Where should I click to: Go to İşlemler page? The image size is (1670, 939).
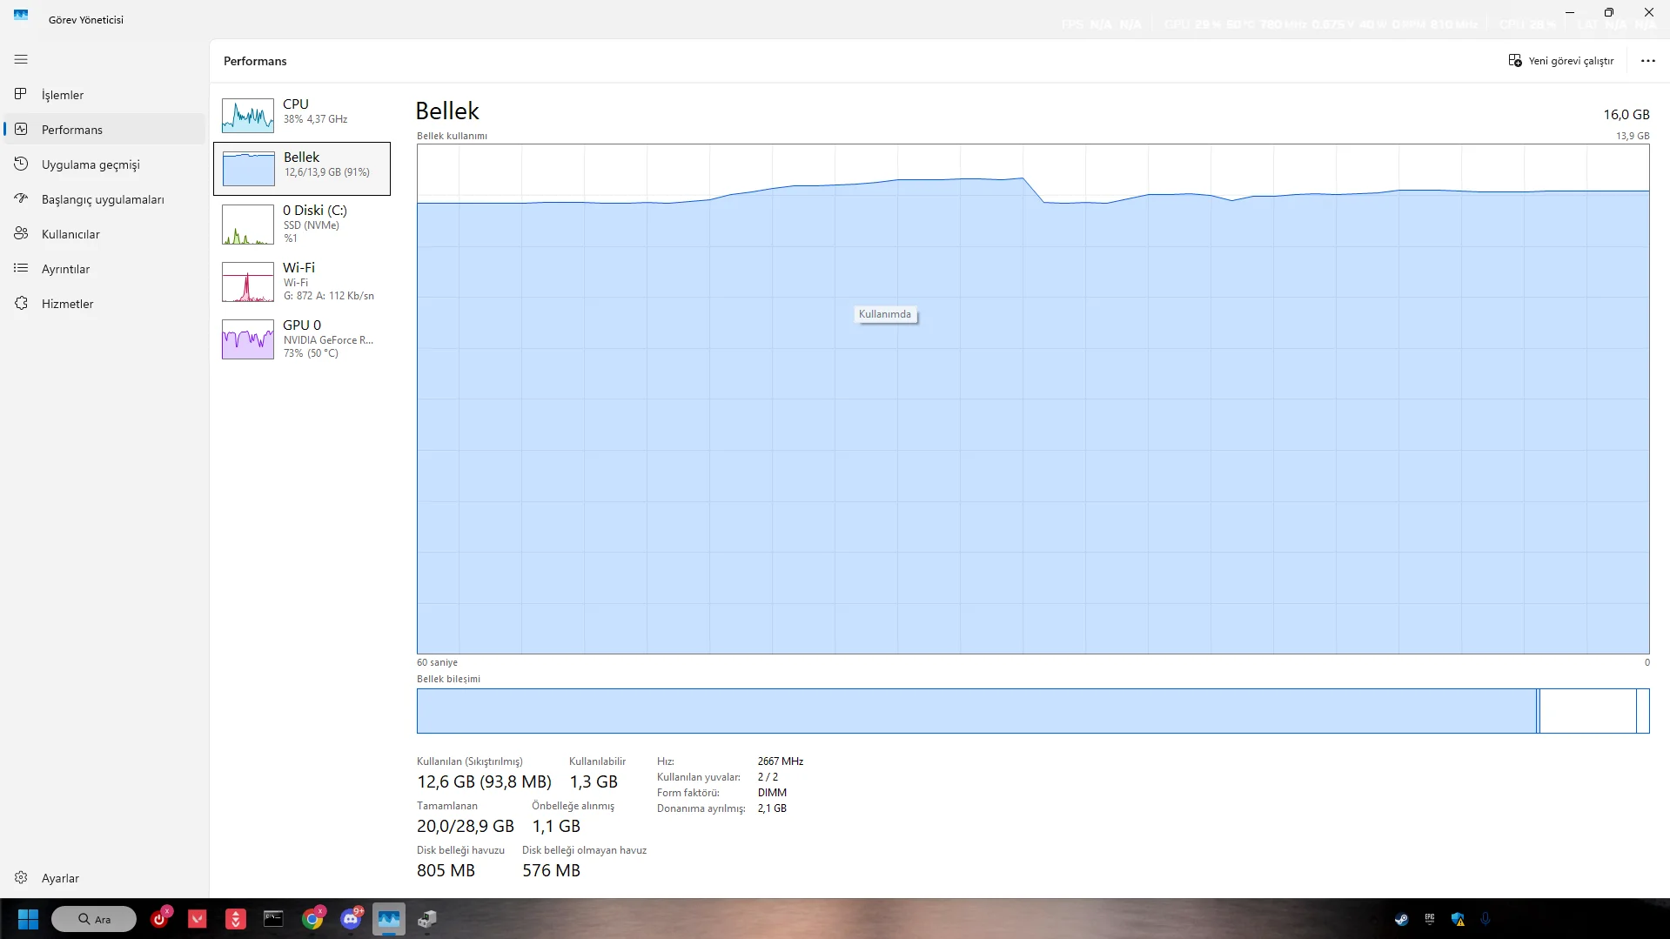[x=104, y=94]
